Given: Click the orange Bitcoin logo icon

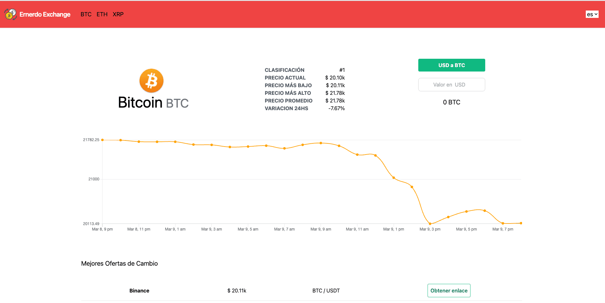Looking at the screenshot, I should point(151,81).
